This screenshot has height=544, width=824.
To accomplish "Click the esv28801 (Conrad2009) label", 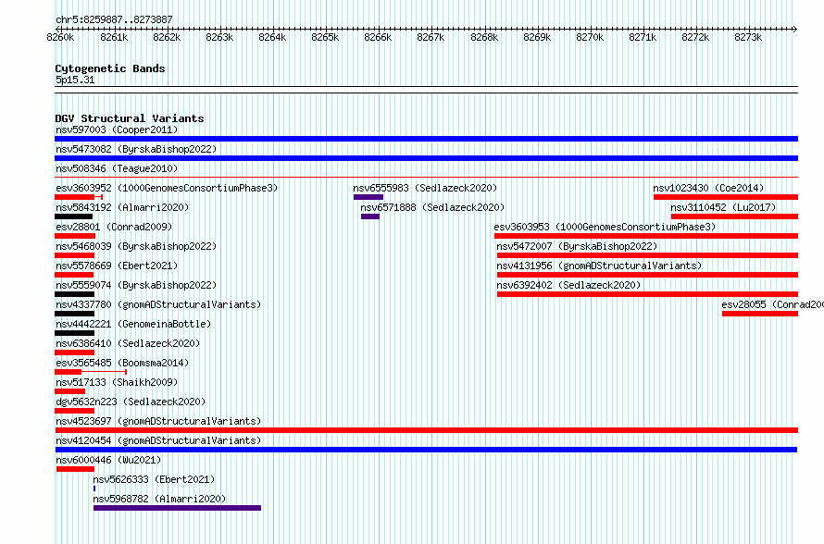I will (114, 227).
